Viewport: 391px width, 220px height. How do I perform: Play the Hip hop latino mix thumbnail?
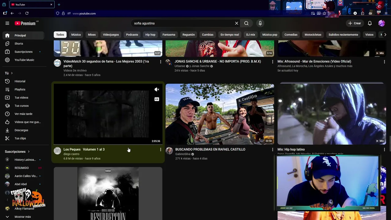(x=332, y=114)
